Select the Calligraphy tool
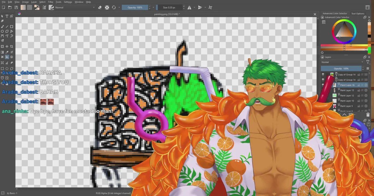The image size is (374, 196). [2, 21]
